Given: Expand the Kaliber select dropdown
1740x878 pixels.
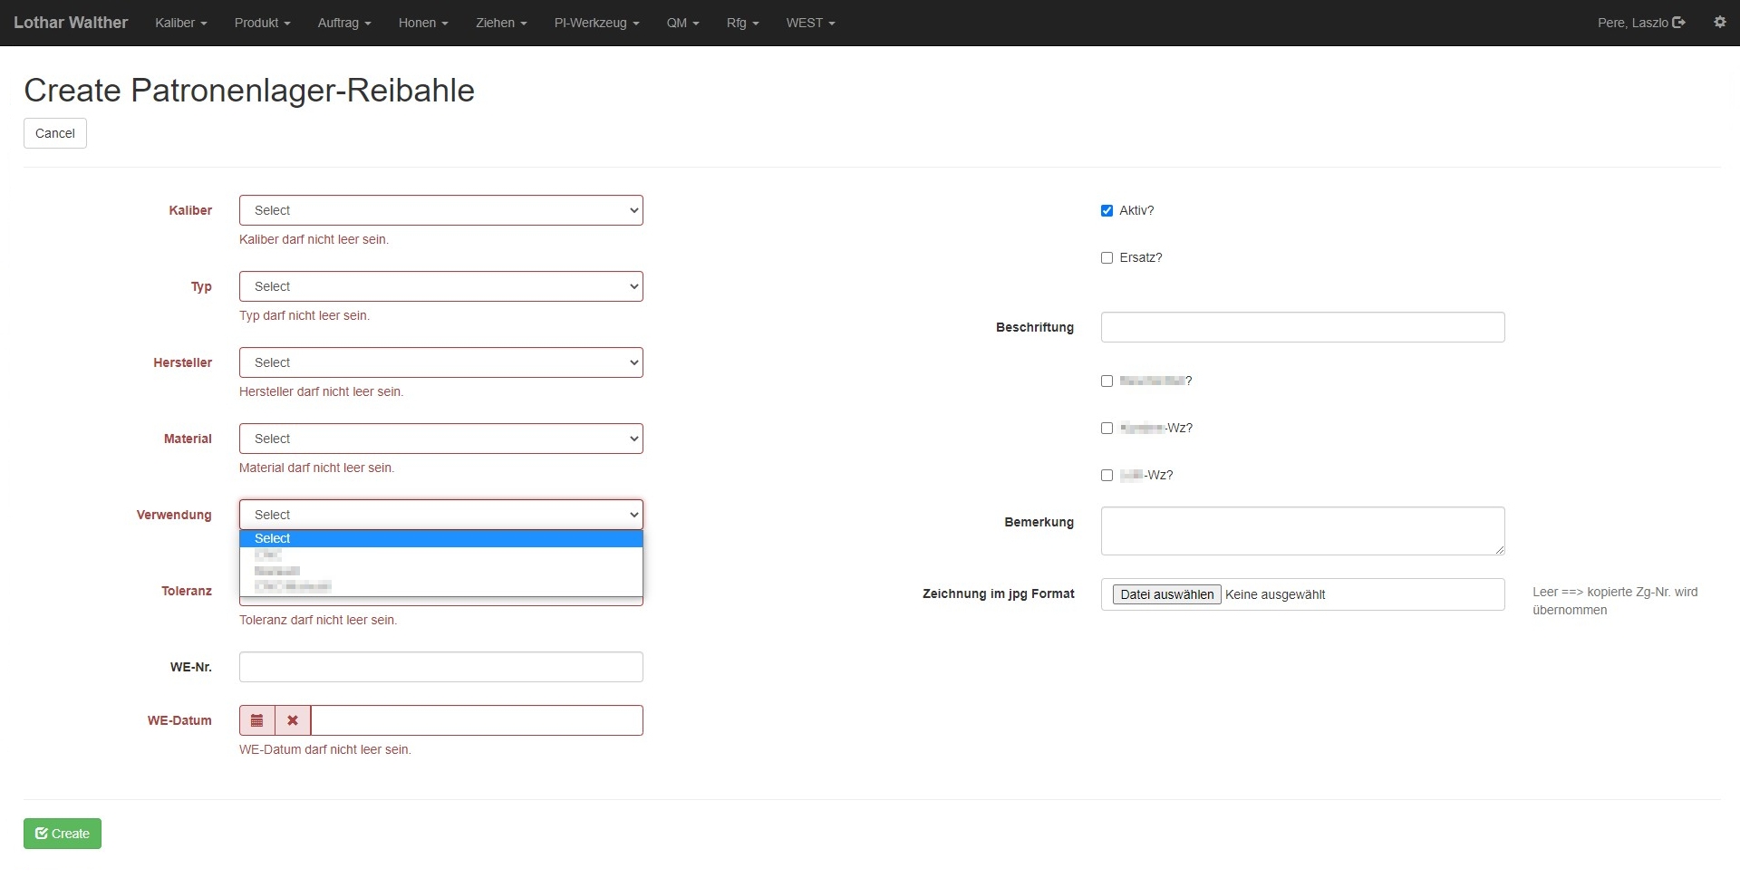Looking at the screenshot, I should tap(440, 210).
